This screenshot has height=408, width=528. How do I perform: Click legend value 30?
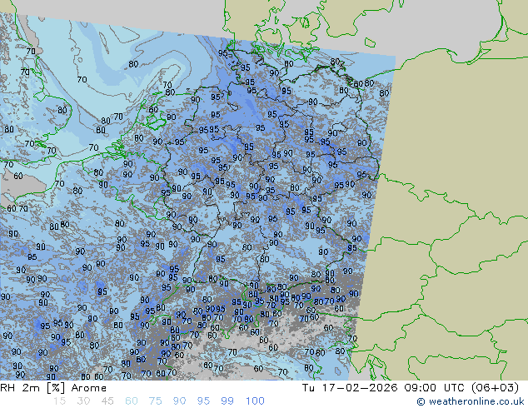83,401
